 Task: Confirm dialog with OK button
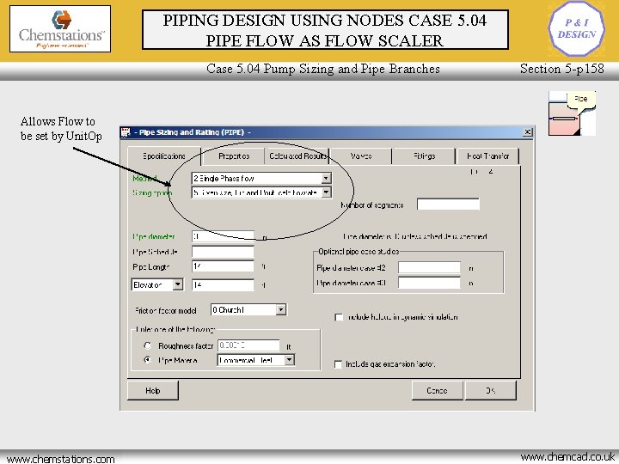coord(490,391)
